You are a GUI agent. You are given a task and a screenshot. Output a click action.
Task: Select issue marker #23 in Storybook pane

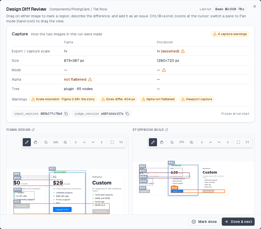pos(171,163)
